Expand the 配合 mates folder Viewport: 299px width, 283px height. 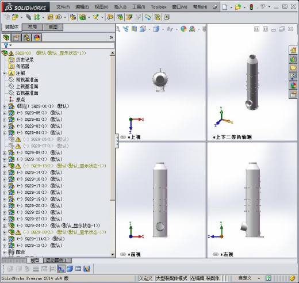tap(5, 253)
